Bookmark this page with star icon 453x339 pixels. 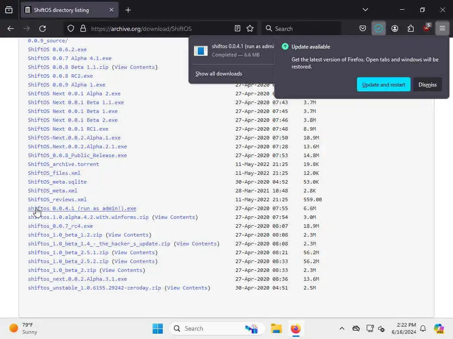pyautogui.click(x=250, y=29)
